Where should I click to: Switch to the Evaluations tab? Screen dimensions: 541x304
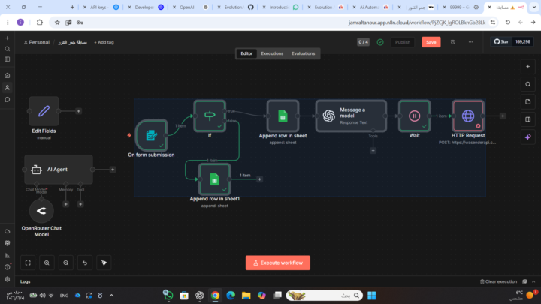tap(304, 53)
